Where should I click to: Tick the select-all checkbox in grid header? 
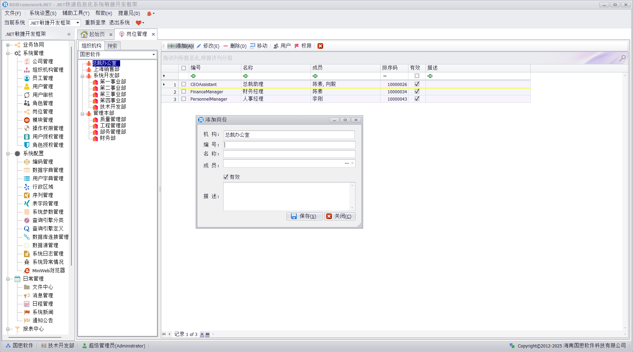(184, 68)
